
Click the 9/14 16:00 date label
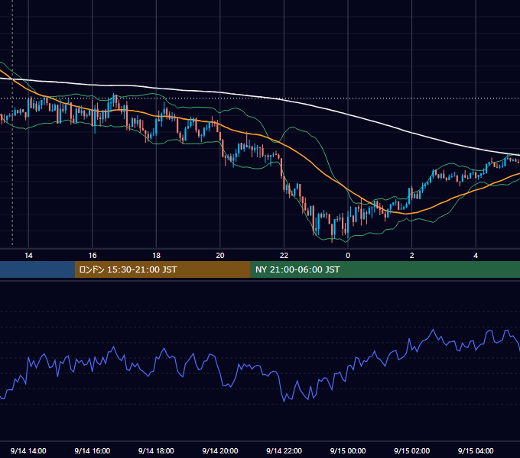pyautogui.click(x=93, y=450)
